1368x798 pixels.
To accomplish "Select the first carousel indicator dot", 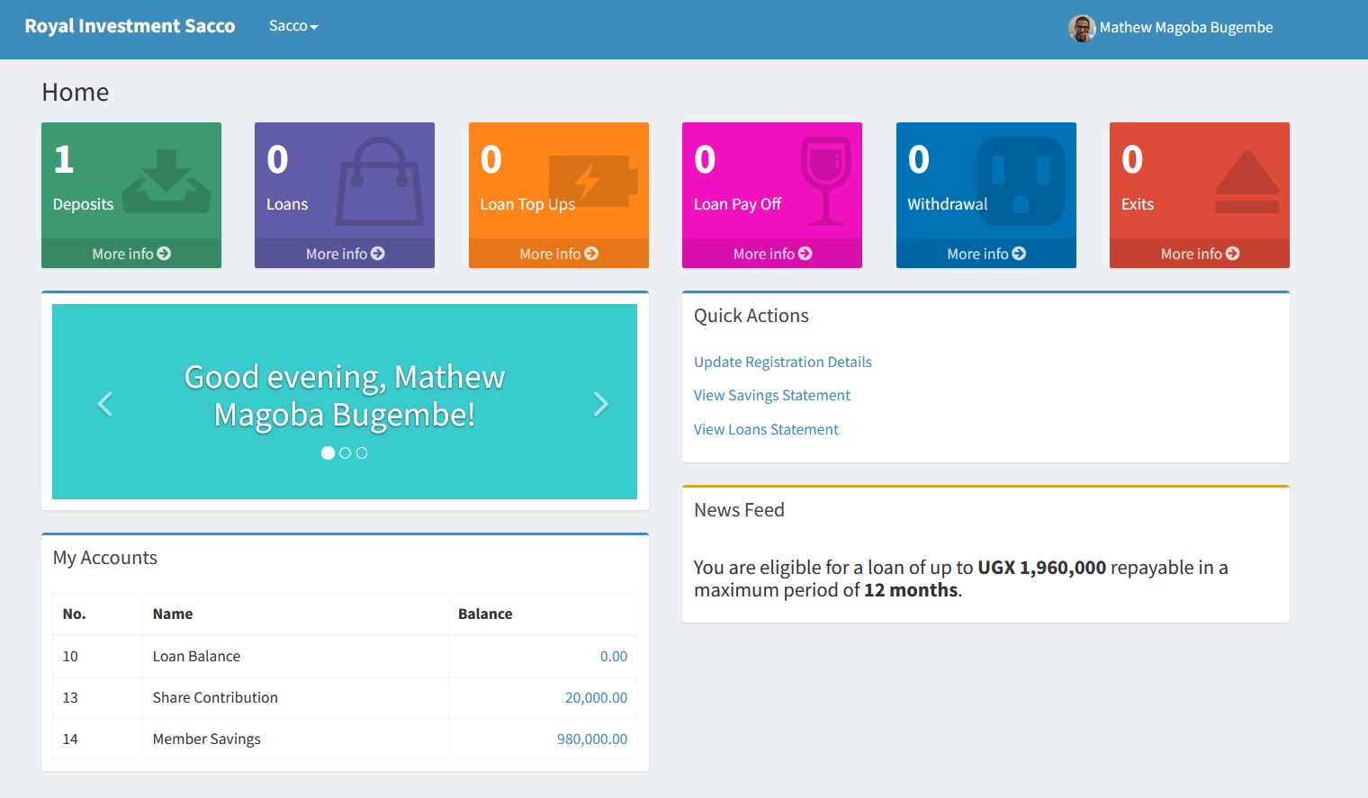I will pos(328,453).
